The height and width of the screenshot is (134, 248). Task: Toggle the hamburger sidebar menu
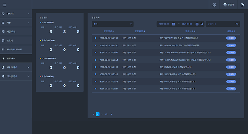[x=4, y=5]
